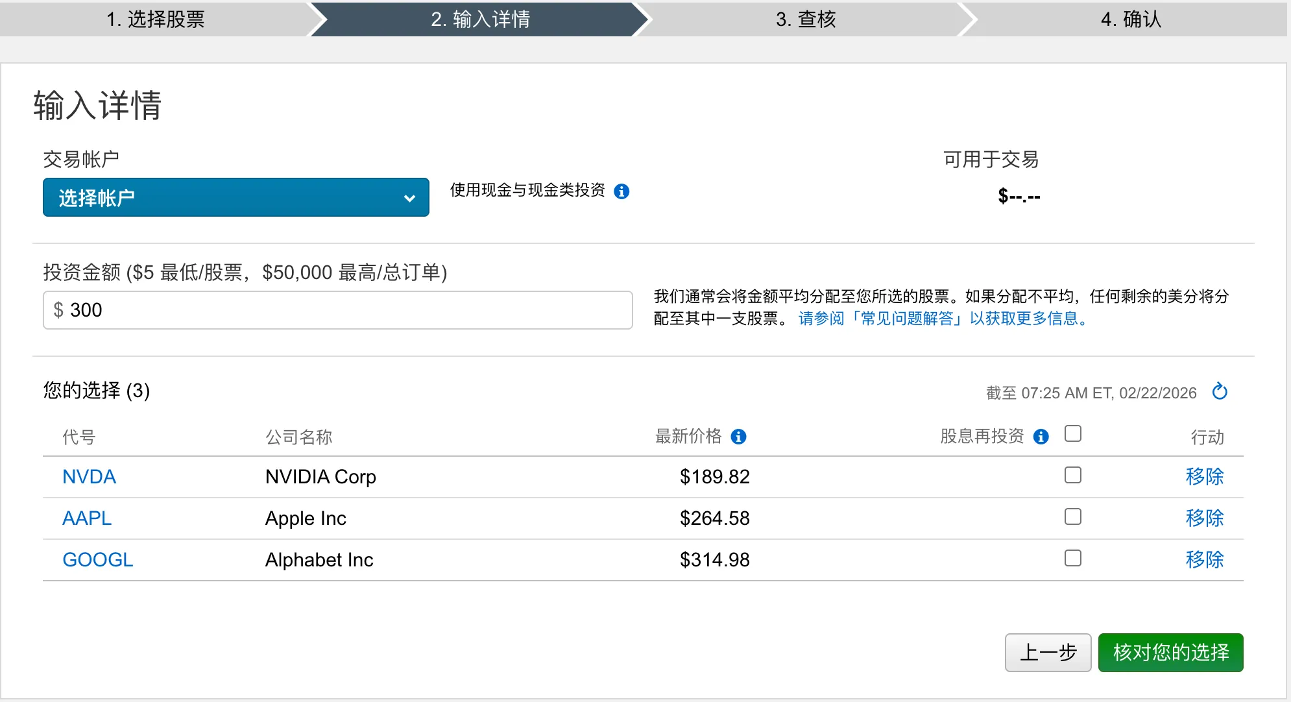
Task: Click 核对您的选择 green button
Action: coord(1170,652)
